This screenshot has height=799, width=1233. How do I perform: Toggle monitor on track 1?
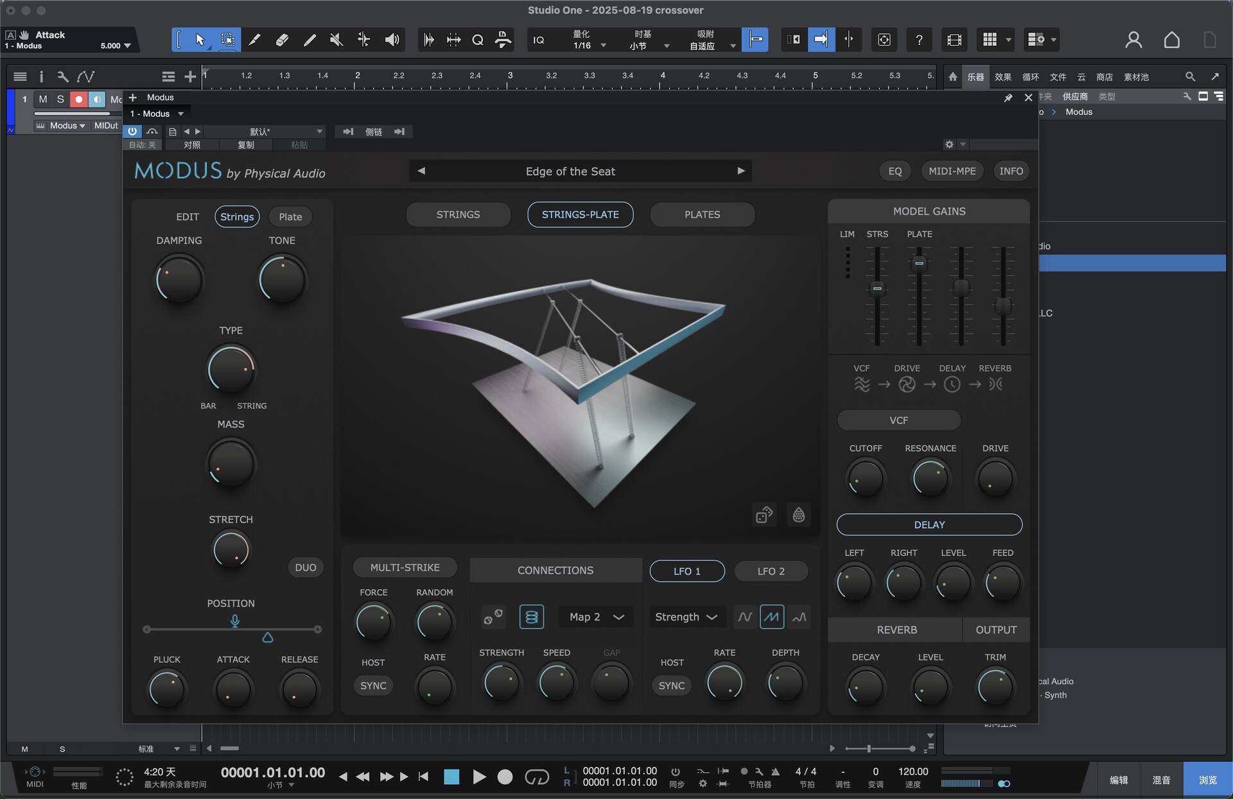pos(96,99)
